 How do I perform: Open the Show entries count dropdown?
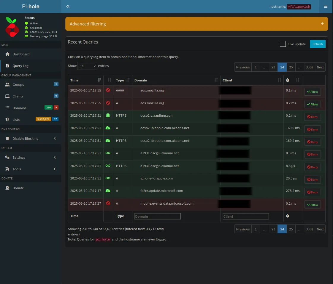[x=87, y=66]
